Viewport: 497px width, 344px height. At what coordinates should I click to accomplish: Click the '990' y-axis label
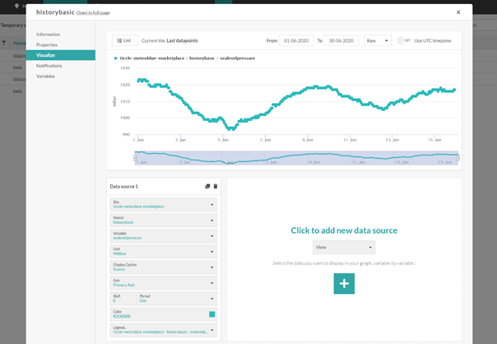coord(126,134)
